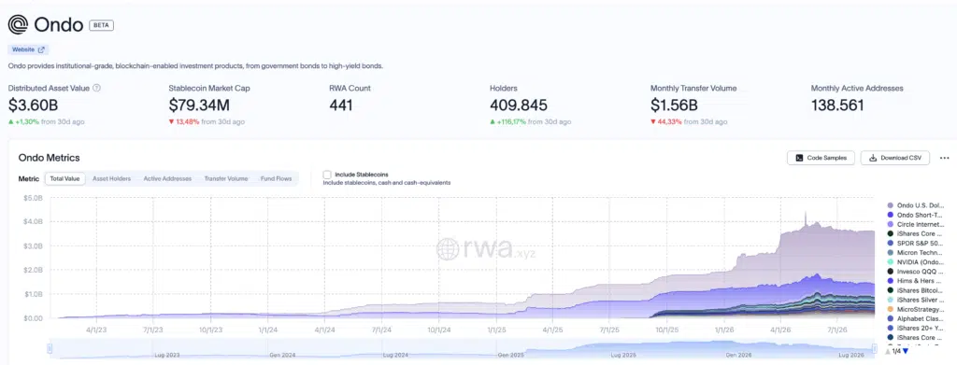
Task: Open the Distributed Asset Value help icon
Action: point(96,89)
